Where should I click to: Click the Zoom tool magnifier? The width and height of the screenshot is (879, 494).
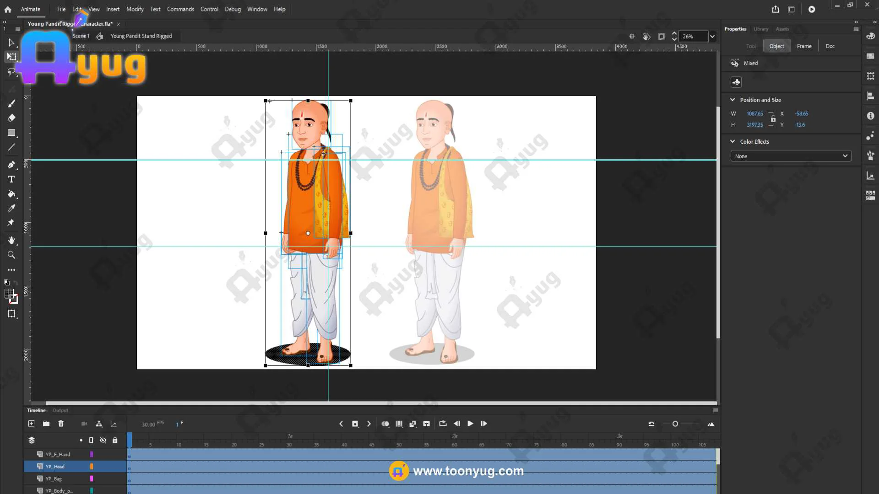point(11,255)
